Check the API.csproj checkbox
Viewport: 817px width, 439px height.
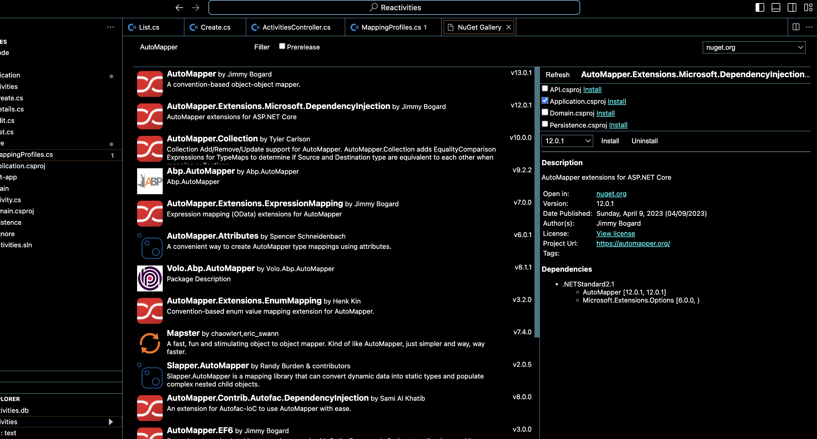(545, 89)
